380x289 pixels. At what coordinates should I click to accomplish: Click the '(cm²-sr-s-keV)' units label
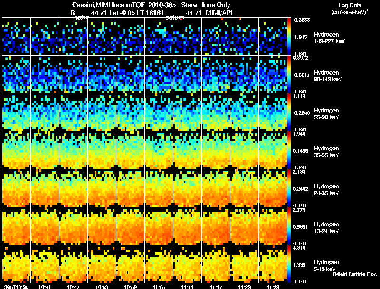click(x=349, y=12)
